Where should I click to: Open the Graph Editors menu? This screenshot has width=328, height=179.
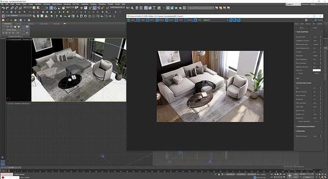(x=57, y=4)
